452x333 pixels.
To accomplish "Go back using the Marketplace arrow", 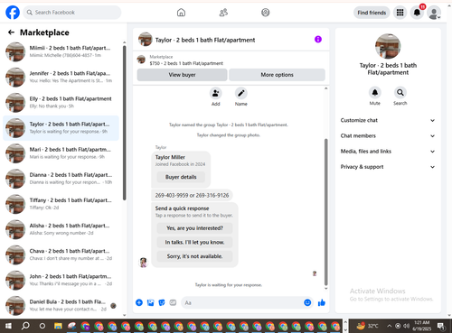I will [11, 32].
